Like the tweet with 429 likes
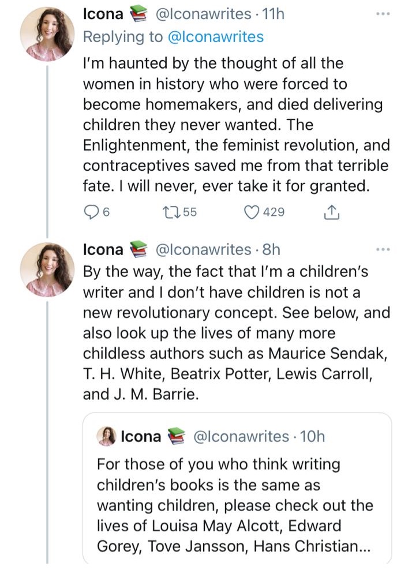Image resolution: width=412 pixels, height=574 pixels. [x=252, y=212]
